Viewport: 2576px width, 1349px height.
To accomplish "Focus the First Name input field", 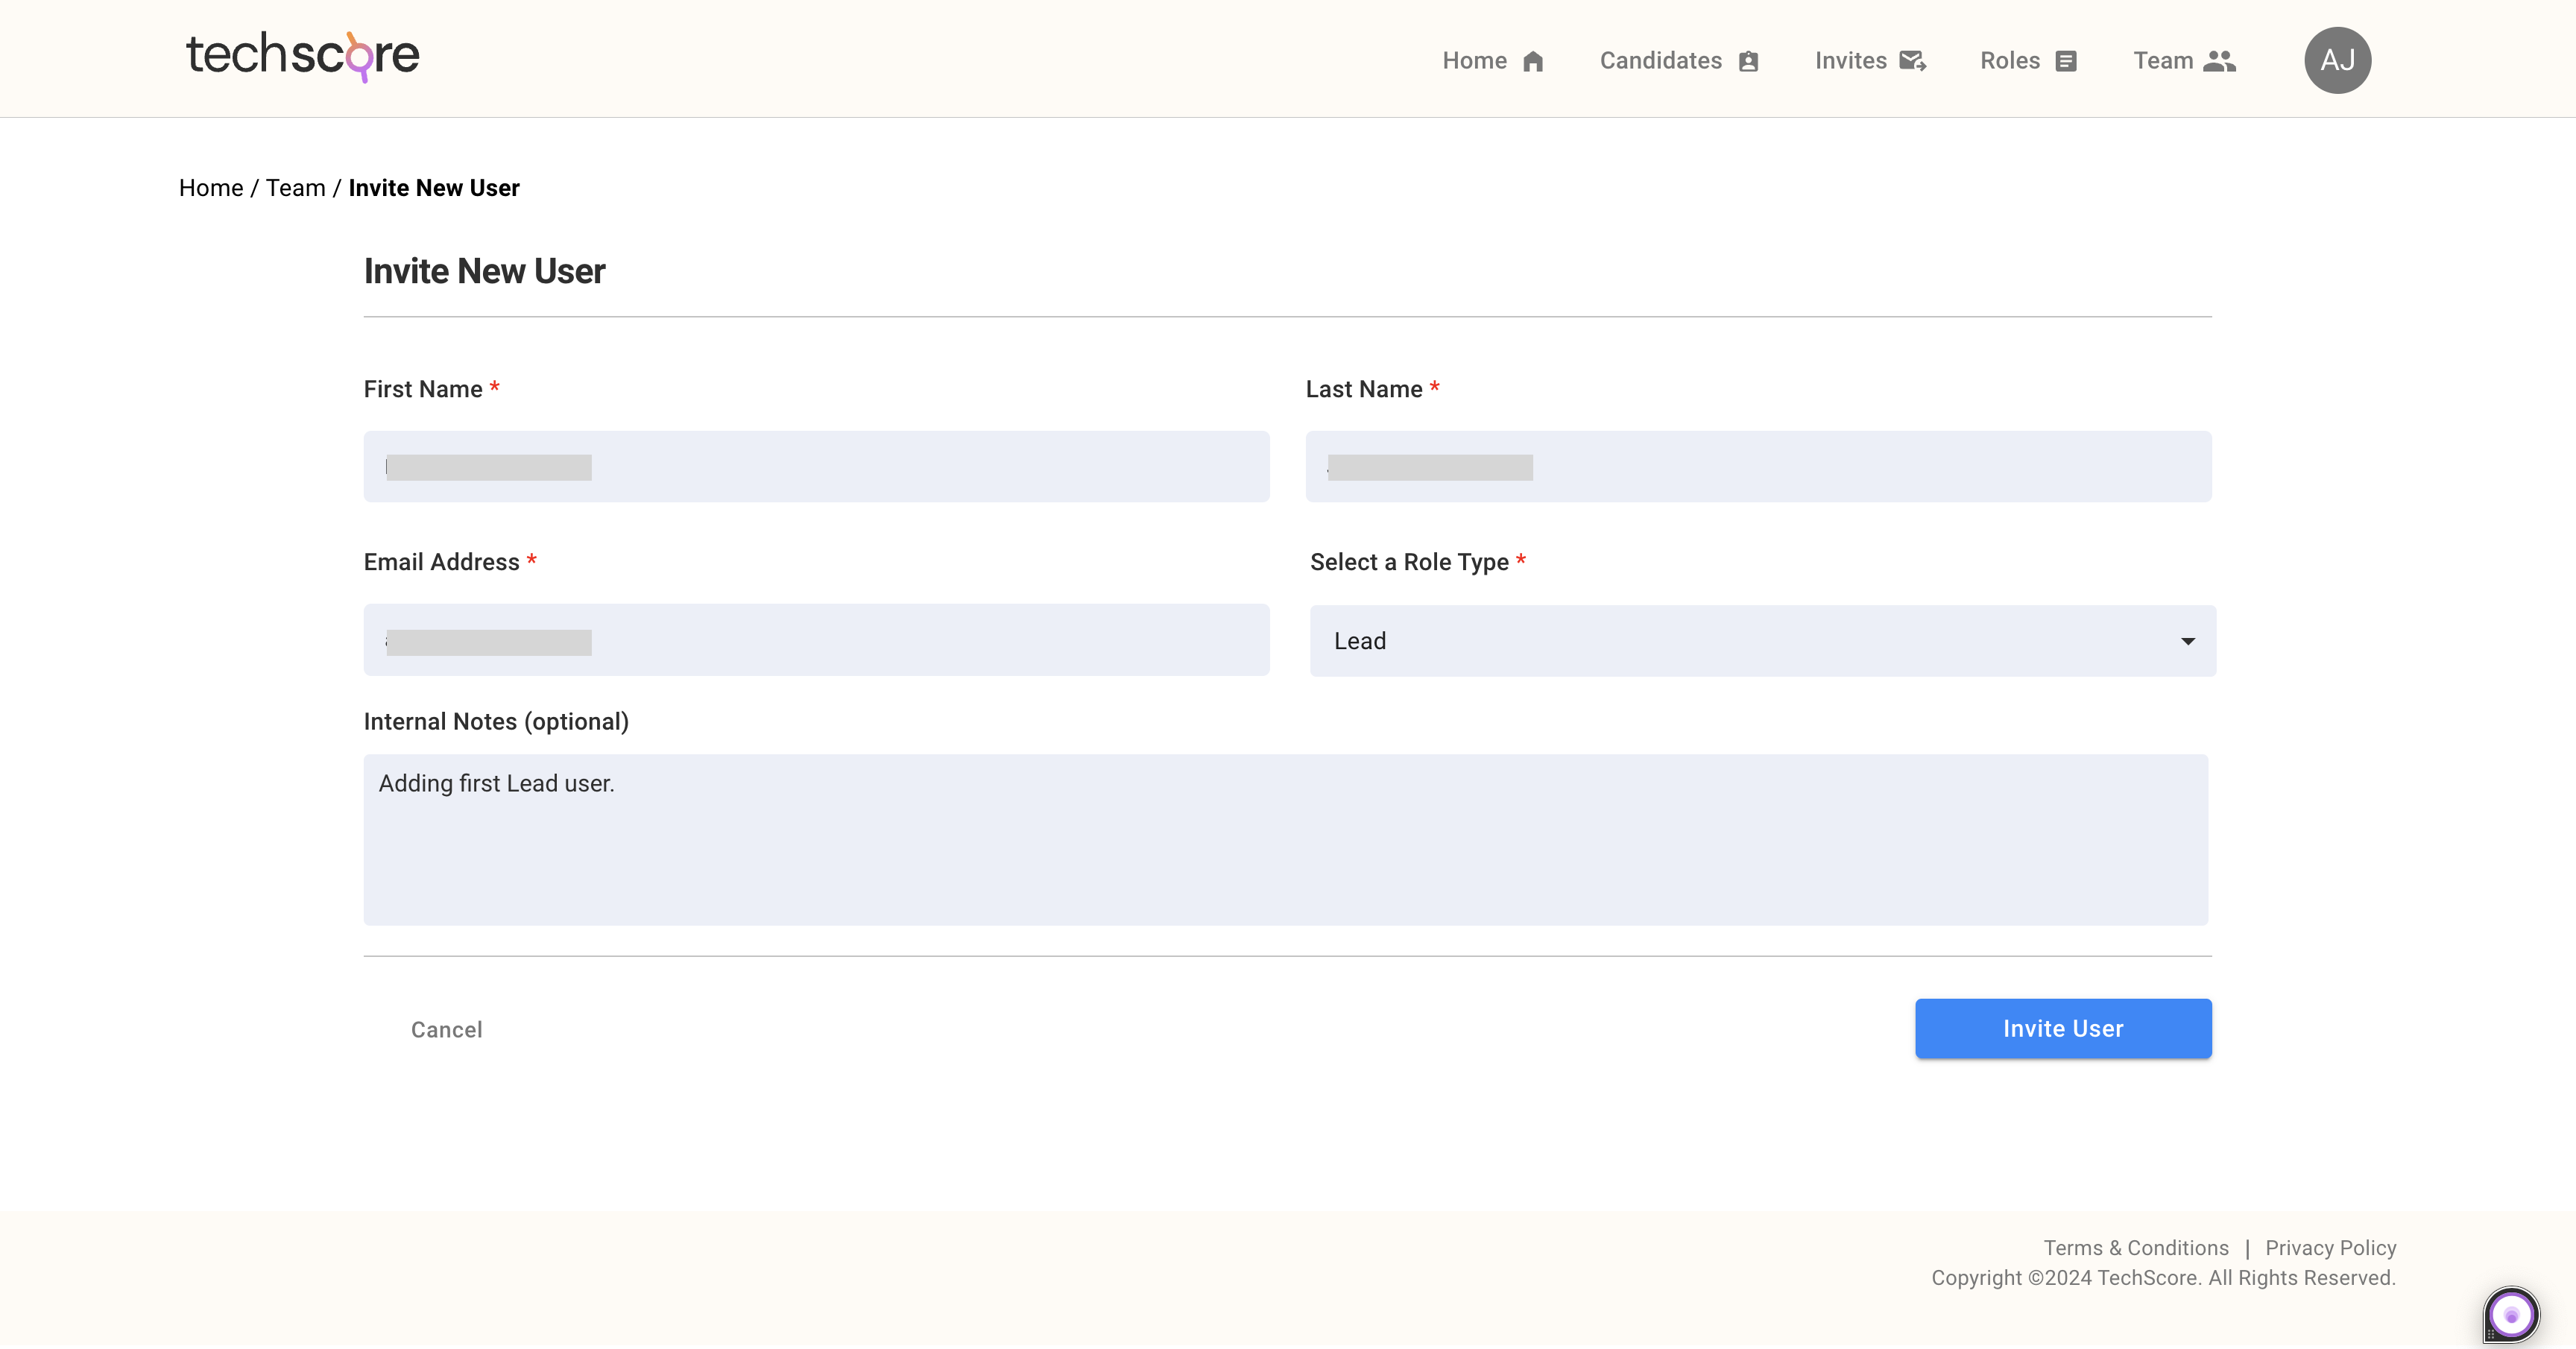I will point(816,467).
